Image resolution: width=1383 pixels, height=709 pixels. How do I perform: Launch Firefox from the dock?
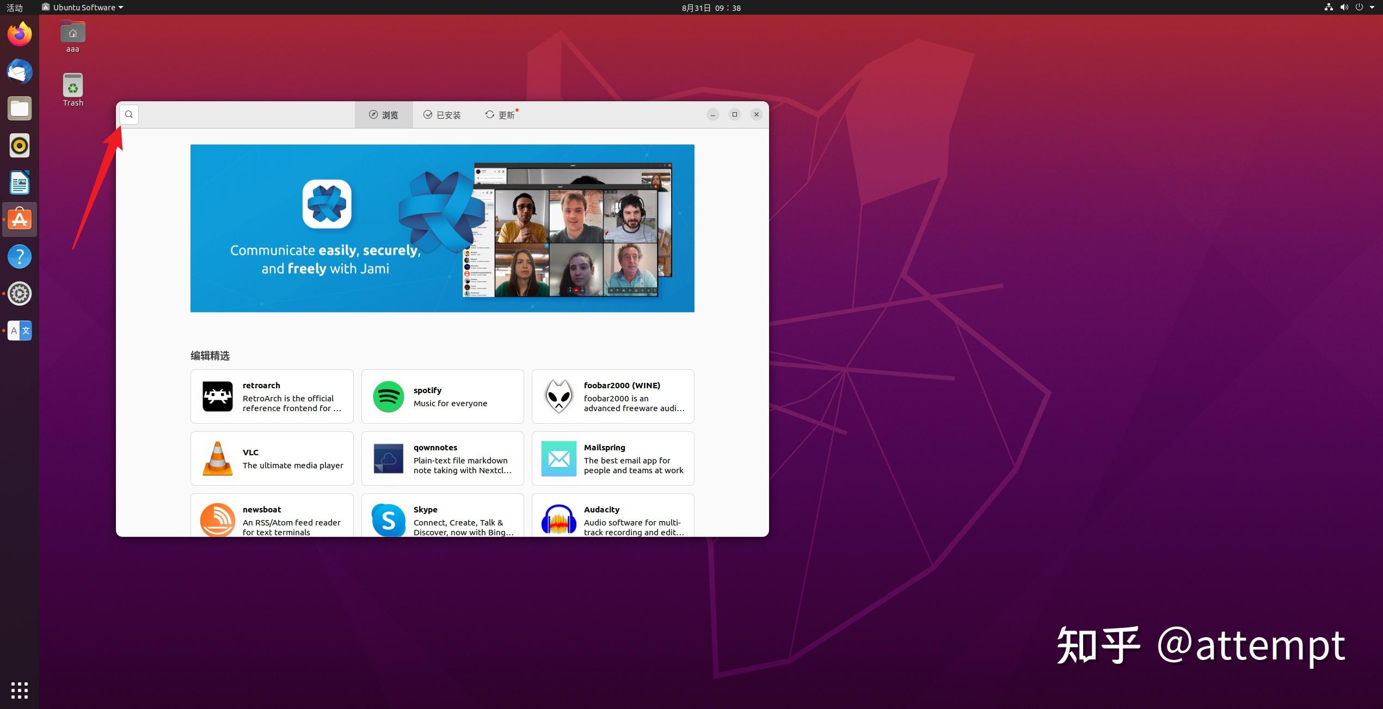pyautogui.click(x=19, y=33)
